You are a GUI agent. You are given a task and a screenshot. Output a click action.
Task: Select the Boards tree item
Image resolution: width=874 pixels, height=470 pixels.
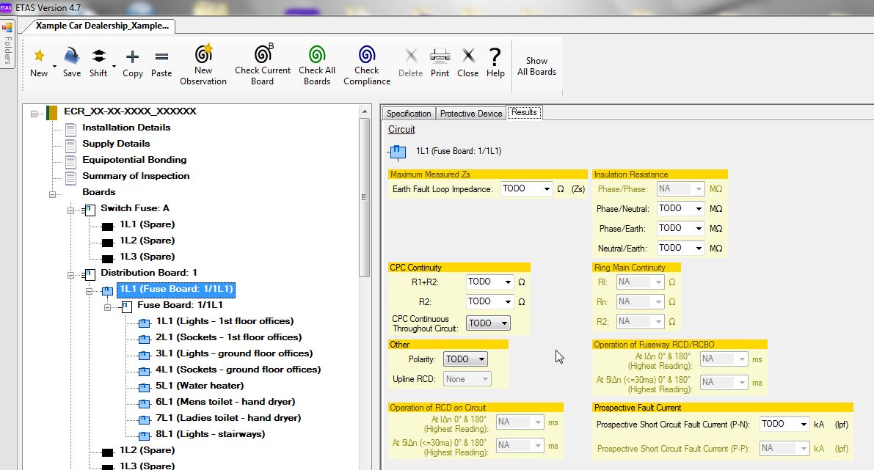click(x=98, y=192)
